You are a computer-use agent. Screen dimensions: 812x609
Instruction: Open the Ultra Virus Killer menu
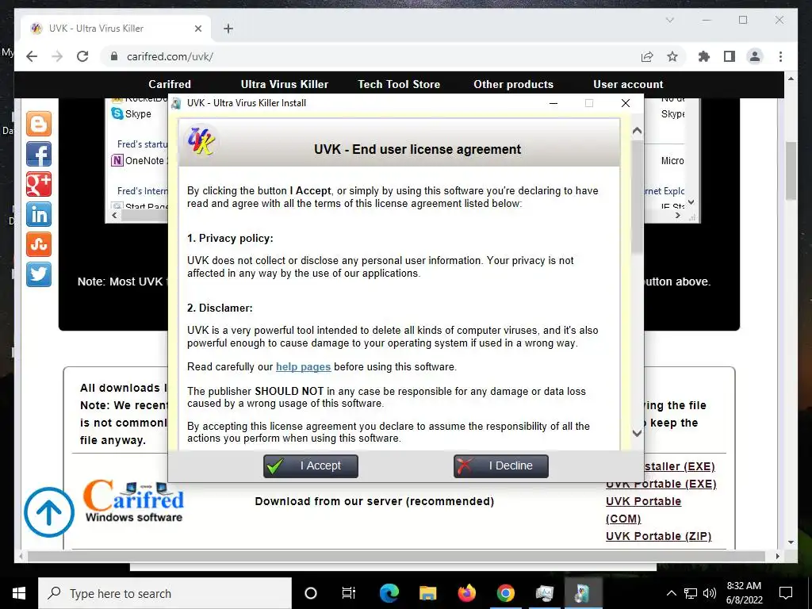(x=285, y=84)
